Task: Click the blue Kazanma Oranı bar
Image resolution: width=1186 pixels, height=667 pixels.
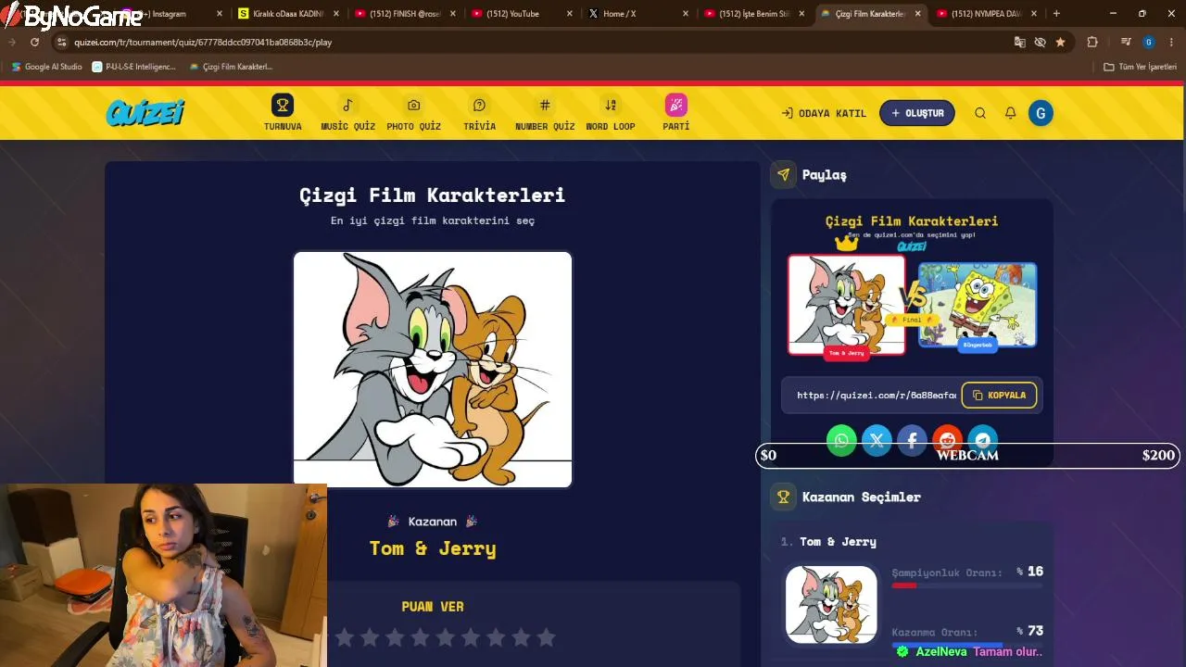Action: pyautogui.click(x=947, y=645)
